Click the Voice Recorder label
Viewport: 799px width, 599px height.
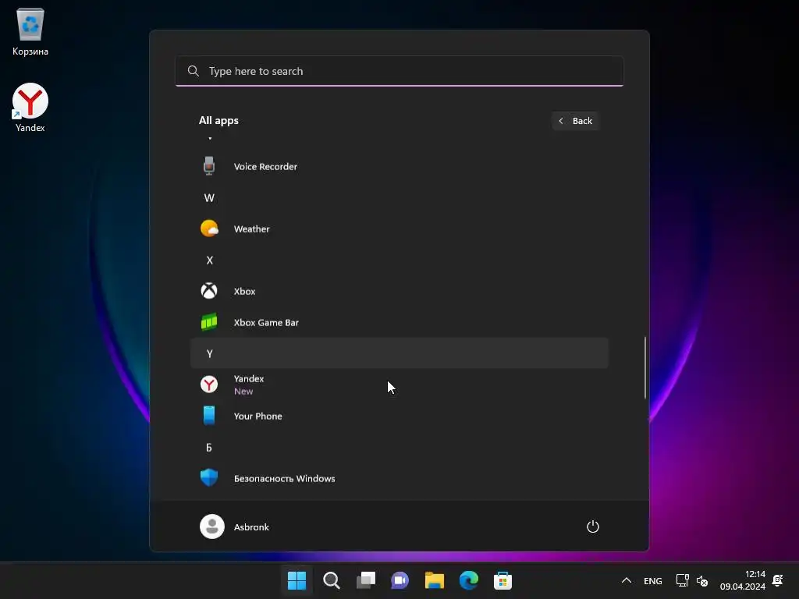[265, 167]
